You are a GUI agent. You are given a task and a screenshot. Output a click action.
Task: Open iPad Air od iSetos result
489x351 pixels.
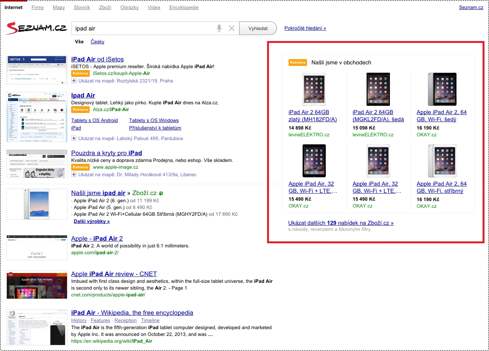(97, 59)
